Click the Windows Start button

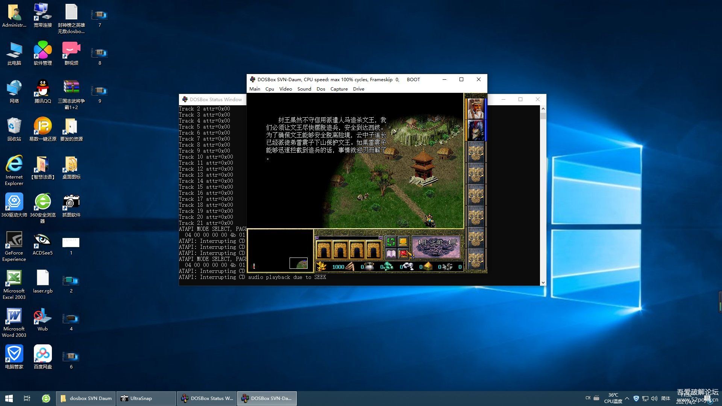(9, 398)
